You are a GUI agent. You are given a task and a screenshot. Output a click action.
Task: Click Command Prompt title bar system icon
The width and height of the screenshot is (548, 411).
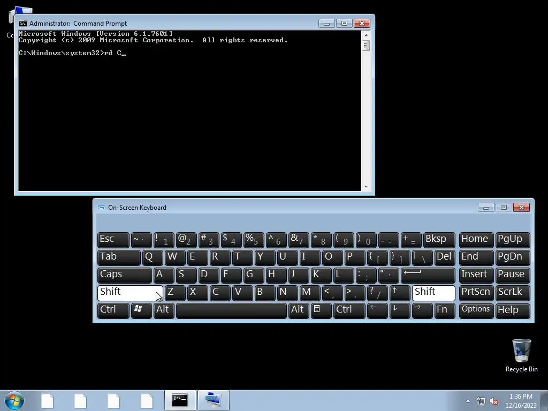click(x=23, y=24)
